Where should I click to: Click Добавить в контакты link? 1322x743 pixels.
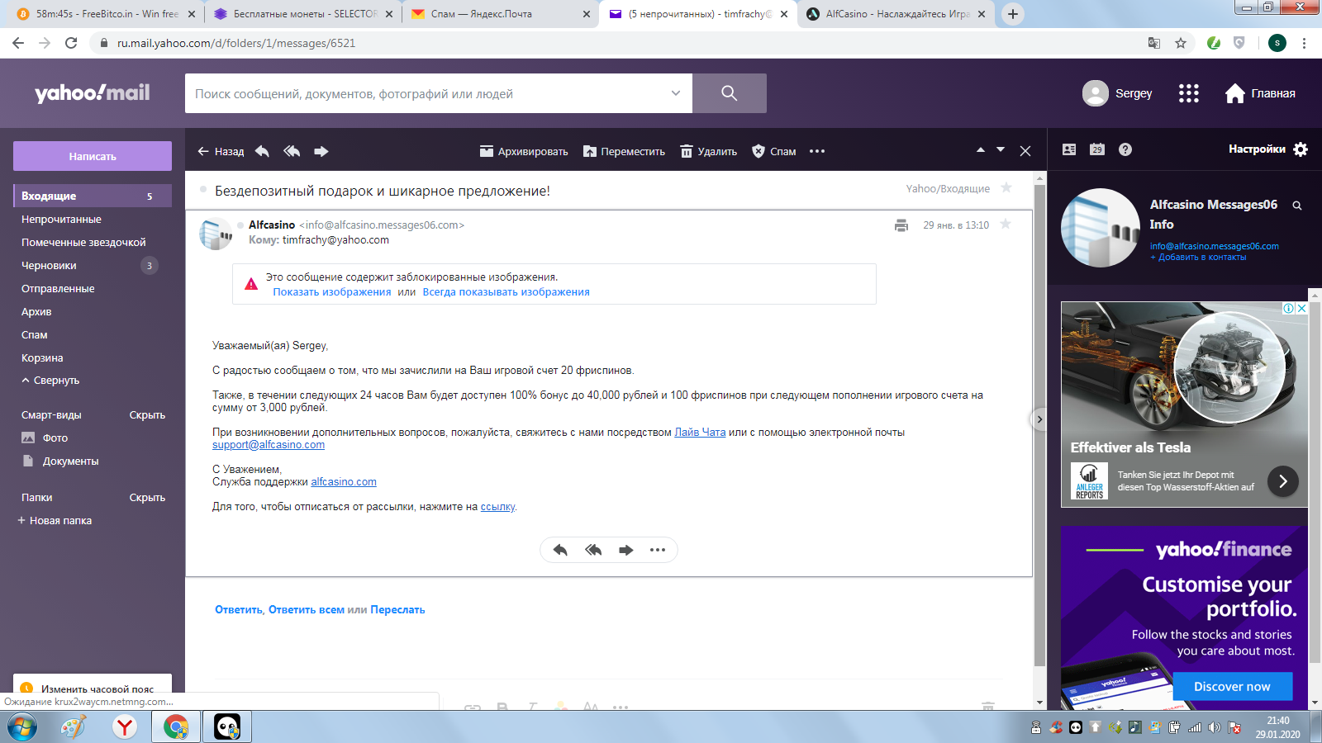1198,258
